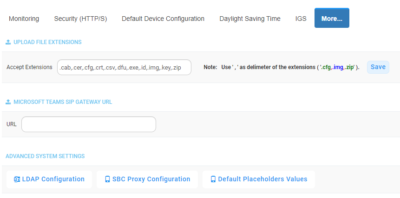Click the directory icon on LDAP Configuration
The image size is (400, 198).
[17, 179]
